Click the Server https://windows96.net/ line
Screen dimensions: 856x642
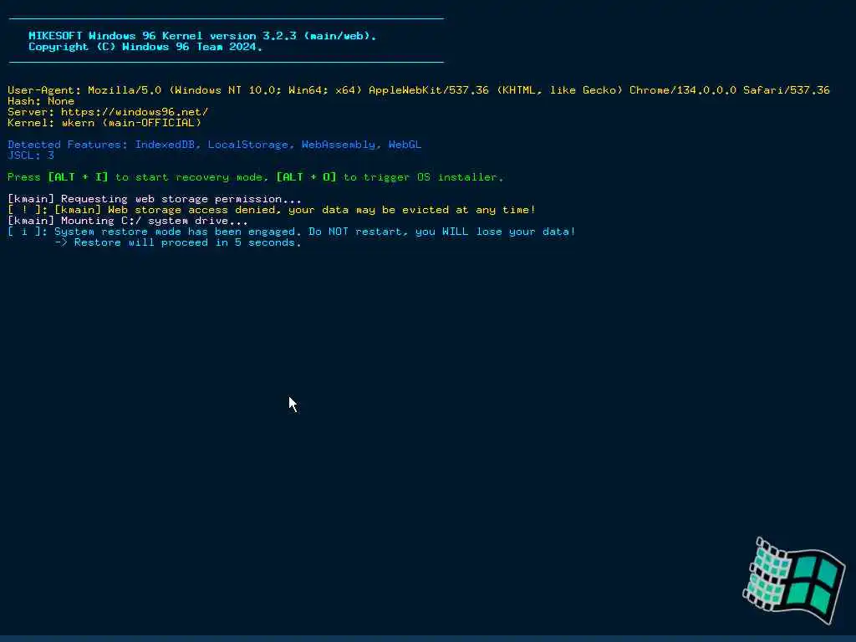pos(108,112)
